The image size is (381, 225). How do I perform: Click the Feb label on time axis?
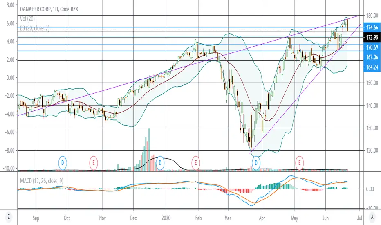click(199, 218)
